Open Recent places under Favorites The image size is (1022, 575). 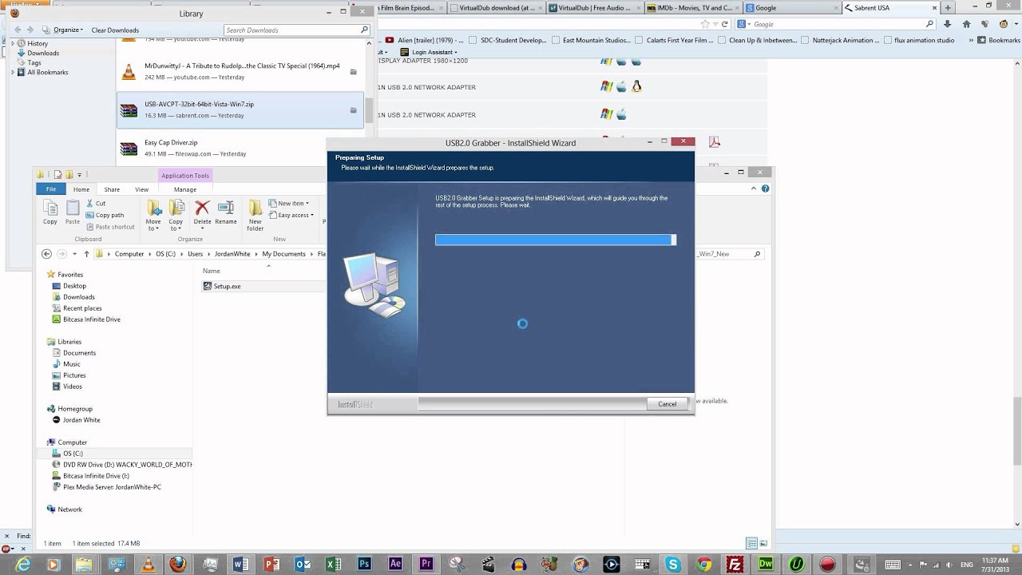click(82, 308)
